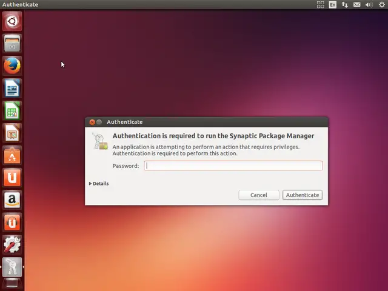Viewport: 388px width, 291px height.
Task: Launch Firefox web browser
Action: click(x=12, y=65)
